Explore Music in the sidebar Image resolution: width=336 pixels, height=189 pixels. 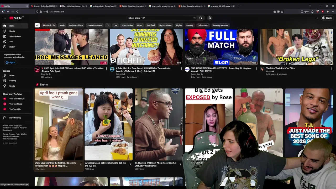tap(15, 75)
